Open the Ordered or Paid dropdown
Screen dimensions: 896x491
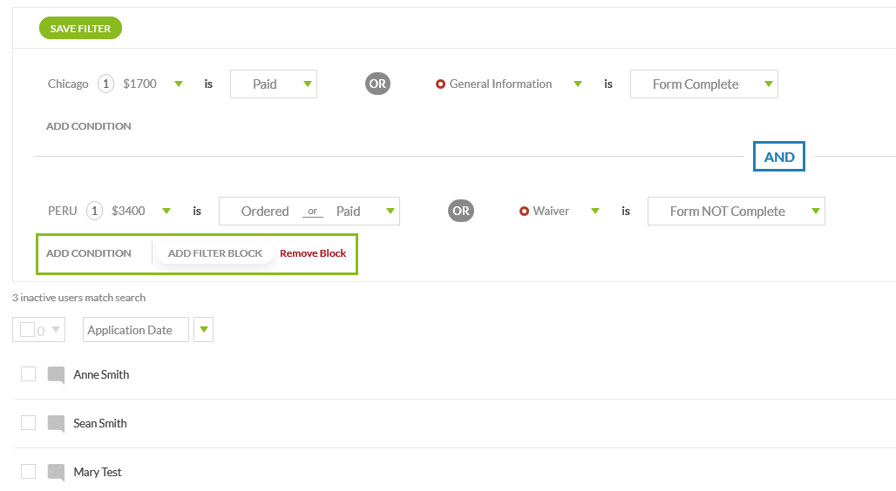(x=309, y=212)
